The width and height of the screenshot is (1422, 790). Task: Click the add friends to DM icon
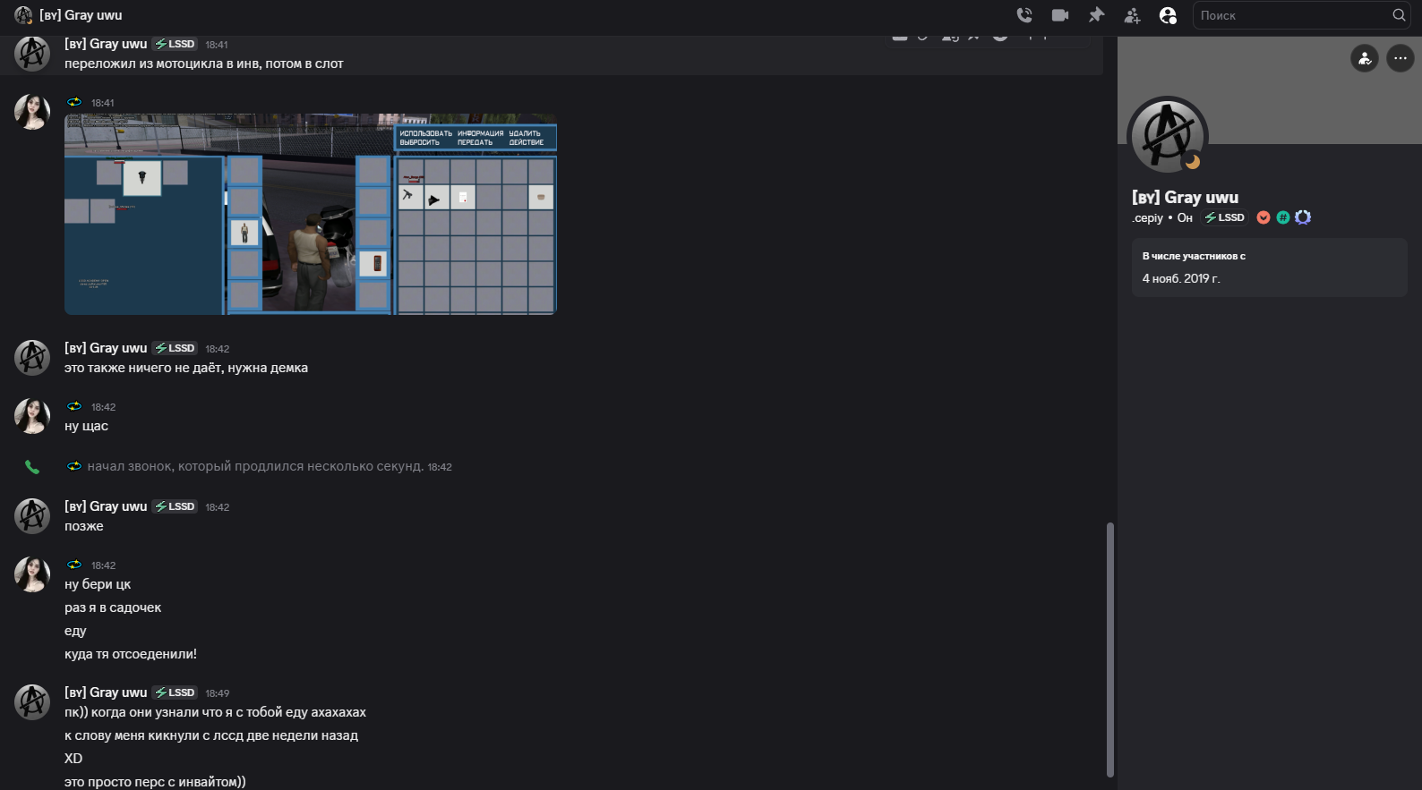1132,15
